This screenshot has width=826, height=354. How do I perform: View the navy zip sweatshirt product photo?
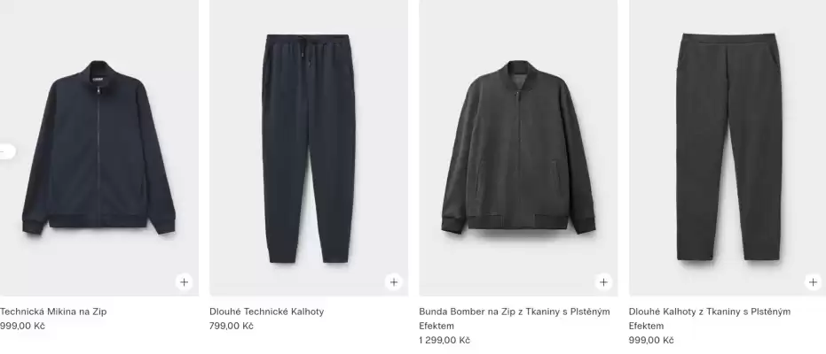[99, 148]
